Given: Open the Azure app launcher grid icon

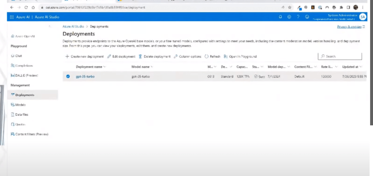Looking at the screenshot, I should coord(12,17).
